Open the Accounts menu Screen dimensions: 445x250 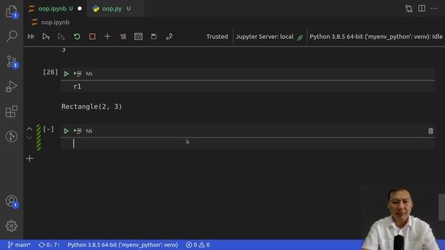[11, 201]
